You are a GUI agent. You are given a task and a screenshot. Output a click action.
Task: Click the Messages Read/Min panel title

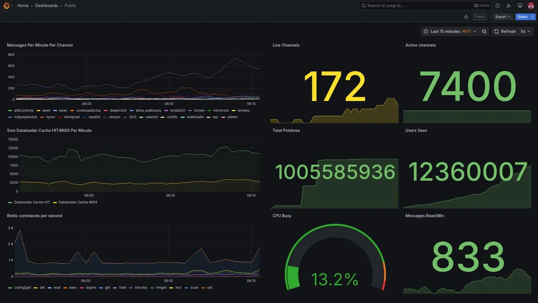pos(425,216)
